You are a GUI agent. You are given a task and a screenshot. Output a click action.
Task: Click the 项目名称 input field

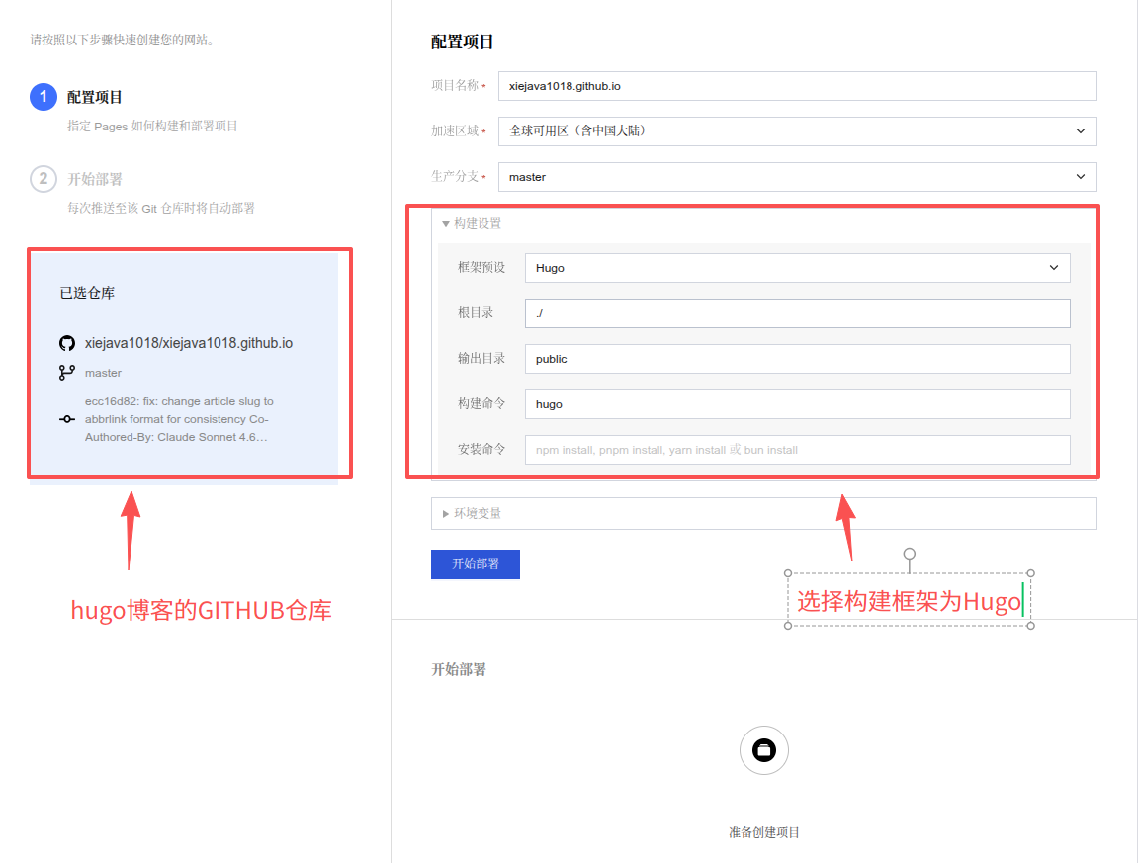coord(797,86)
